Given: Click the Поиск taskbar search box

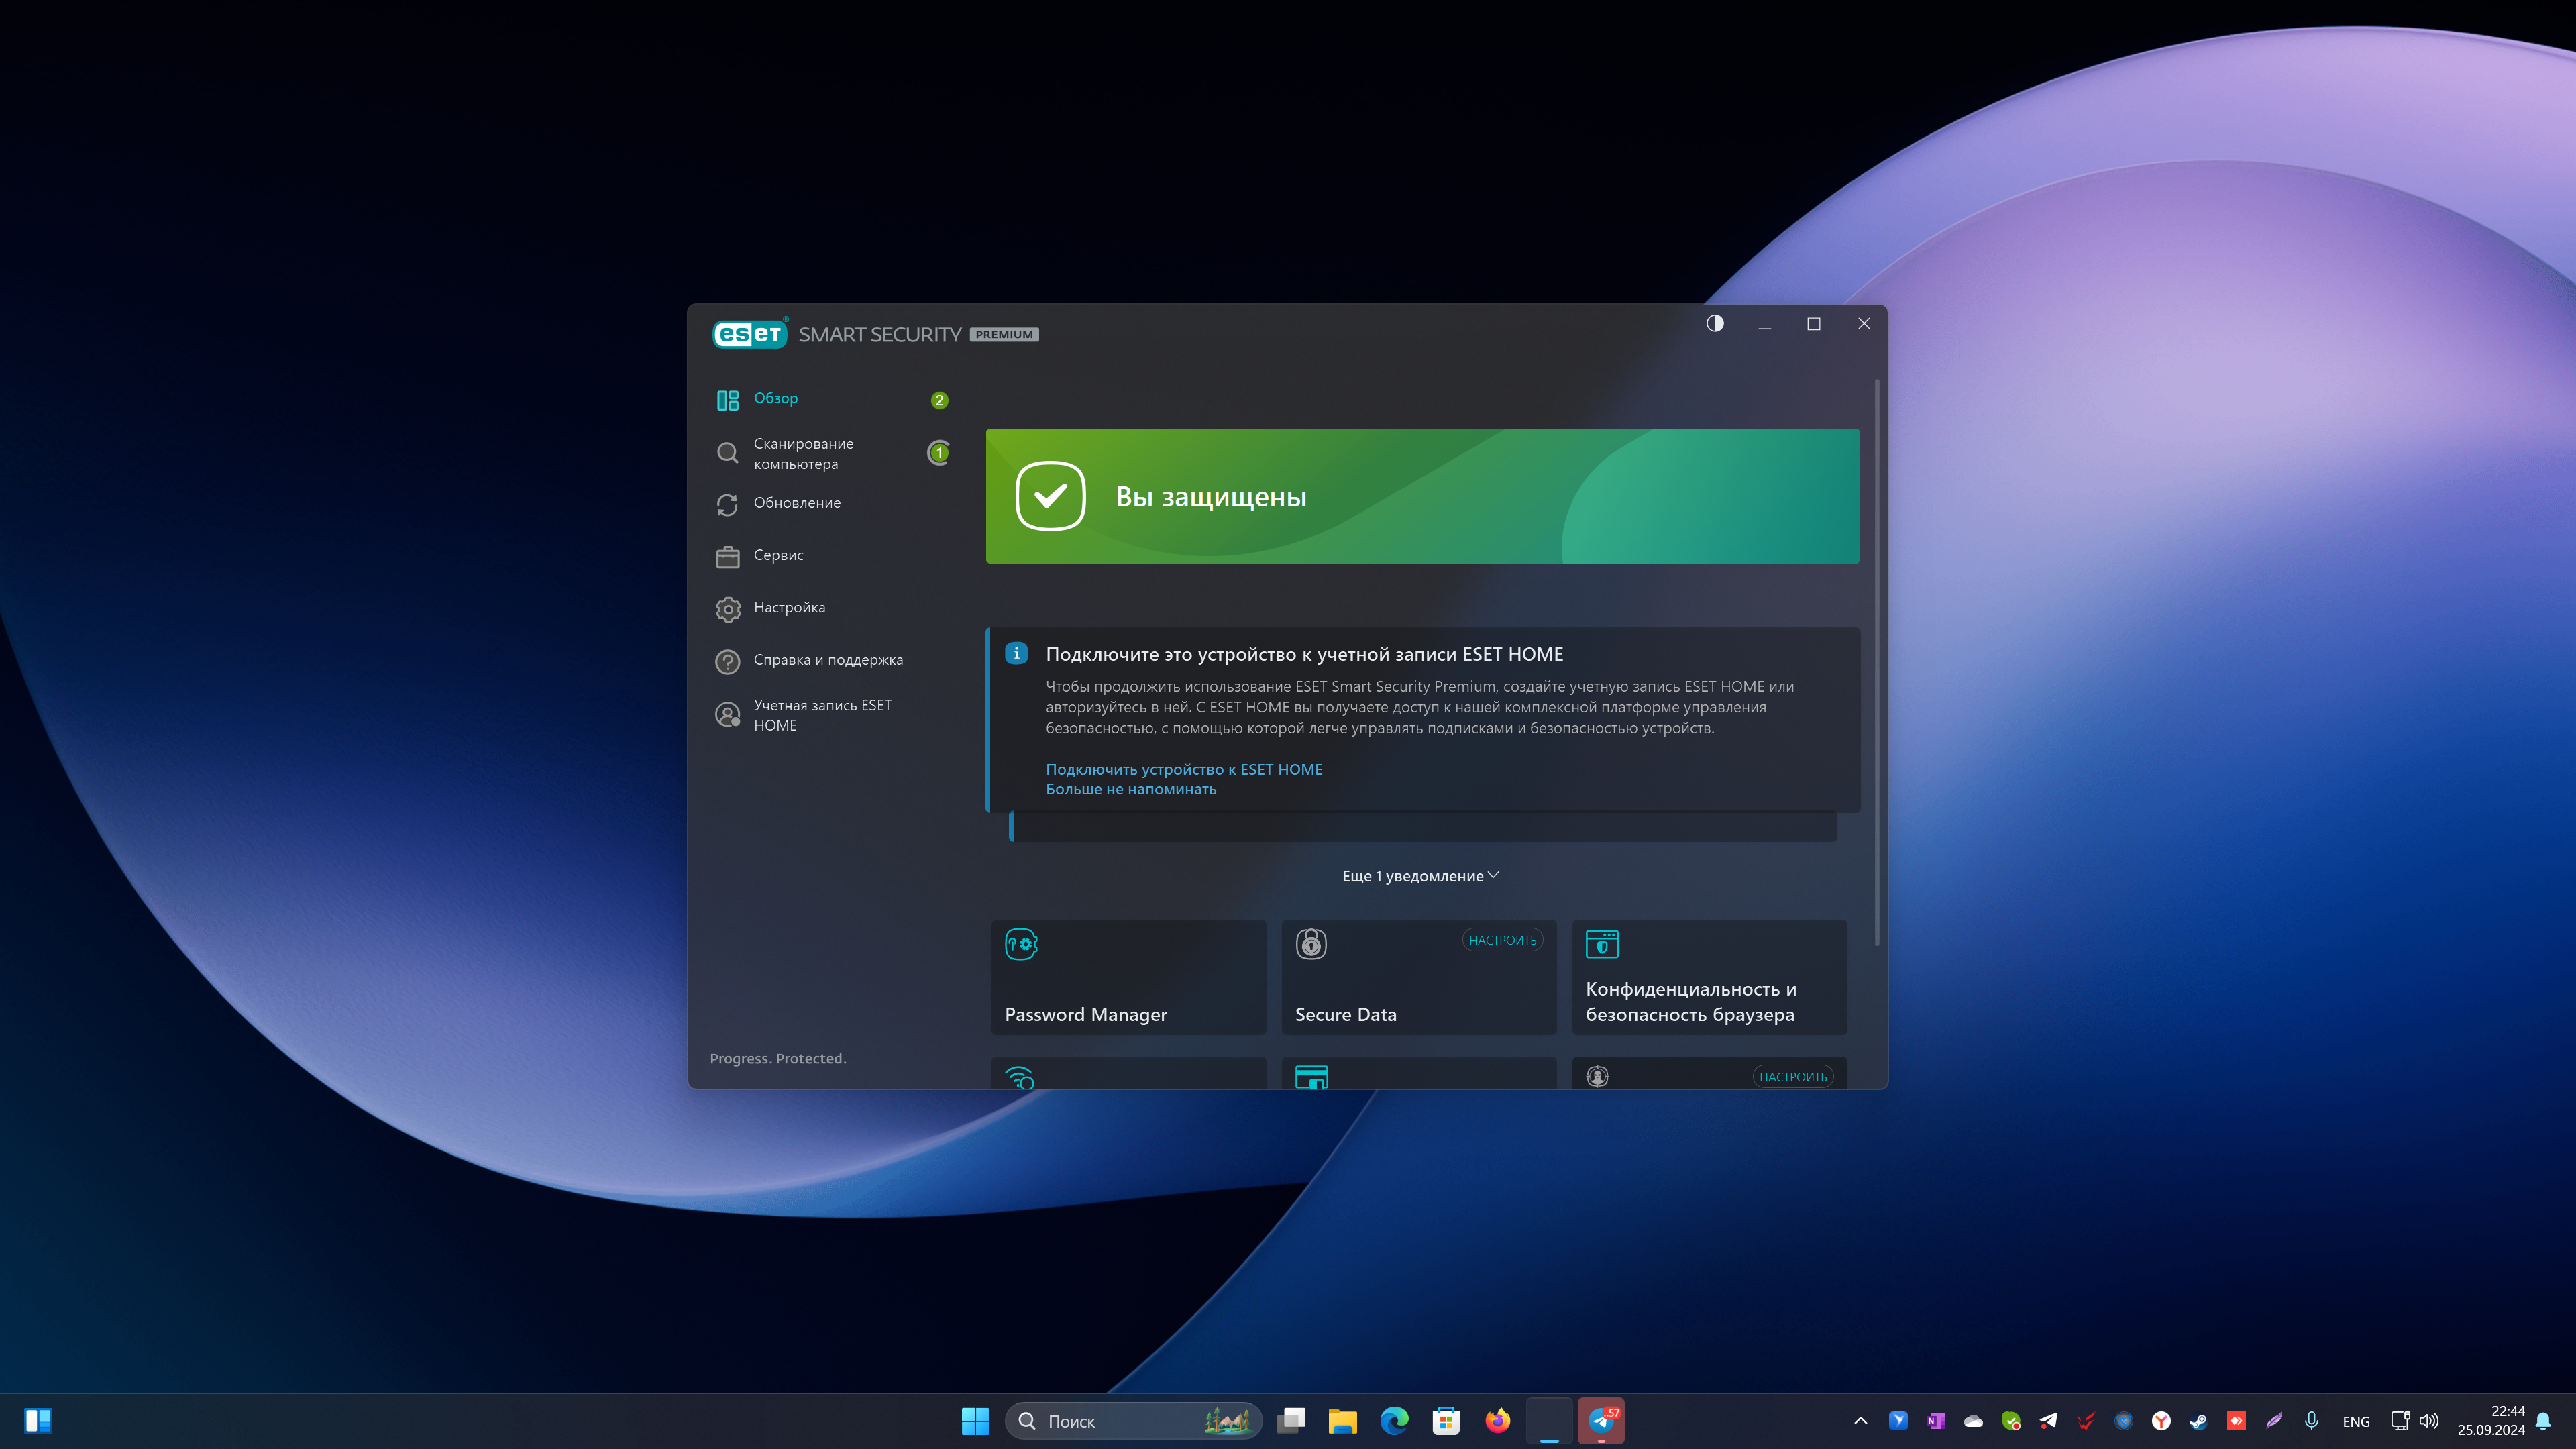Looking at the screenshot, I should tap(1133, 1421).
